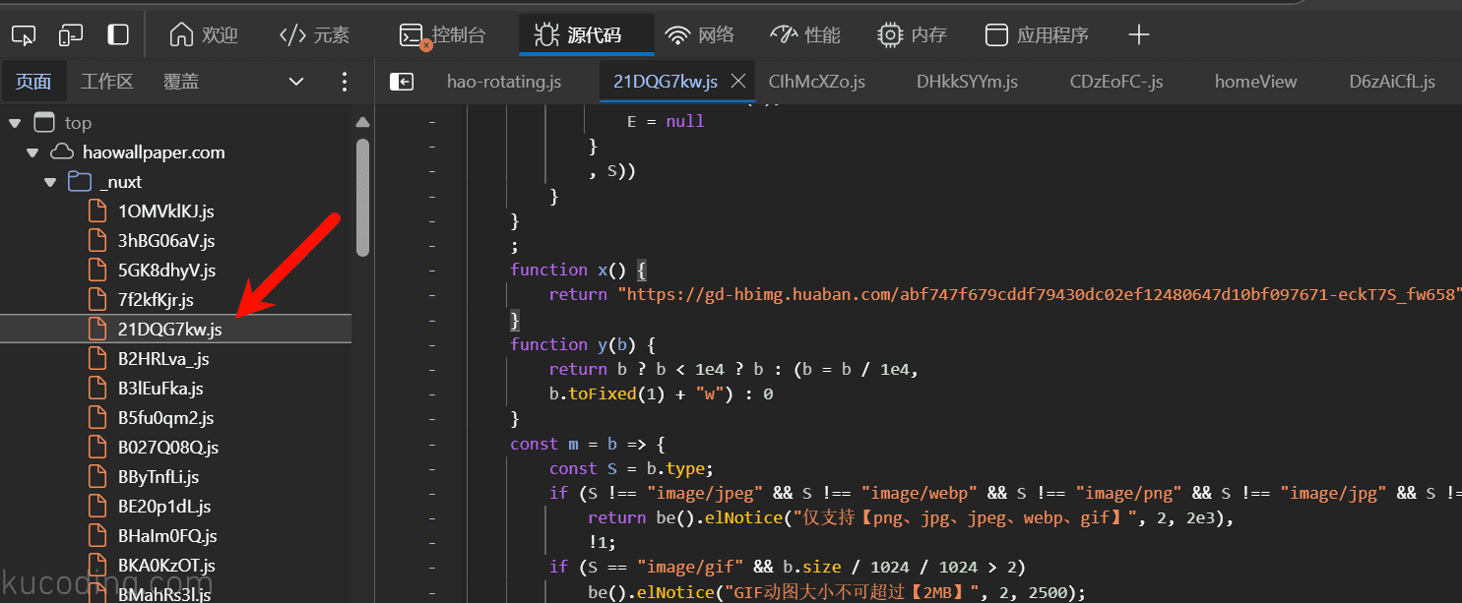The width and height of the screenshot is (1462, 603).
Task: Switch to the 工作区 (Workspace) navigator tab
Action: (107, 82)
